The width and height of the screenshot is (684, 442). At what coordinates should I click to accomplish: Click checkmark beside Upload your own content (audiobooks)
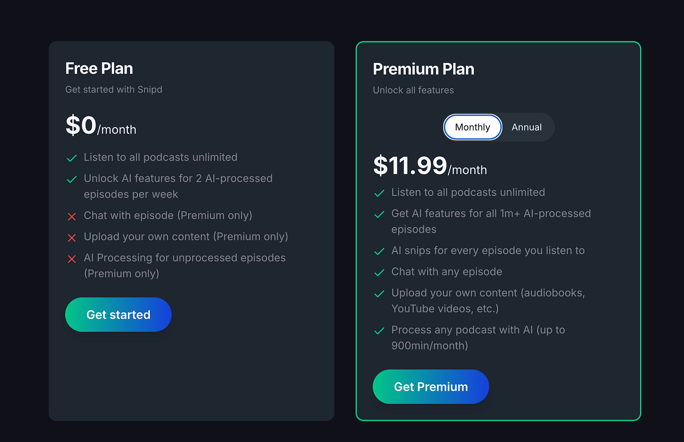coord(379,294)
